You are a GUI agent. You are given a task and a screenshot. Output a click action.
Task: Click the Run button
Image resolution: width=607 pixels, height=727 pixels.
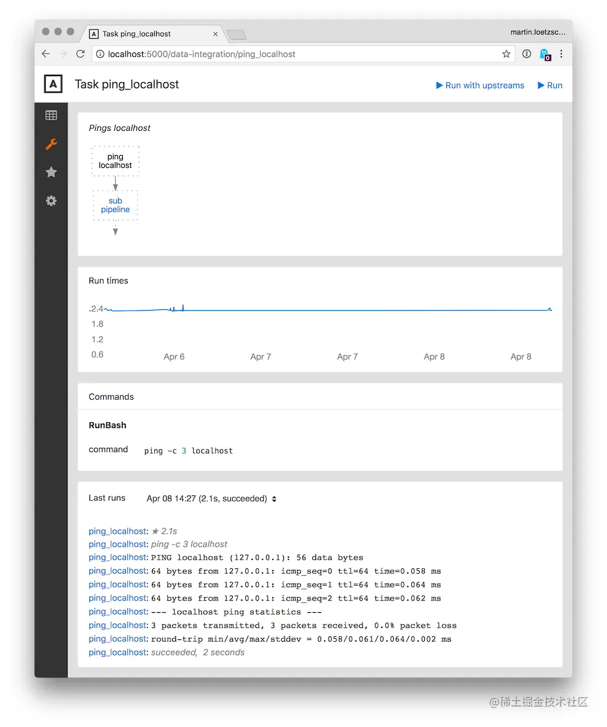(550, 85)
